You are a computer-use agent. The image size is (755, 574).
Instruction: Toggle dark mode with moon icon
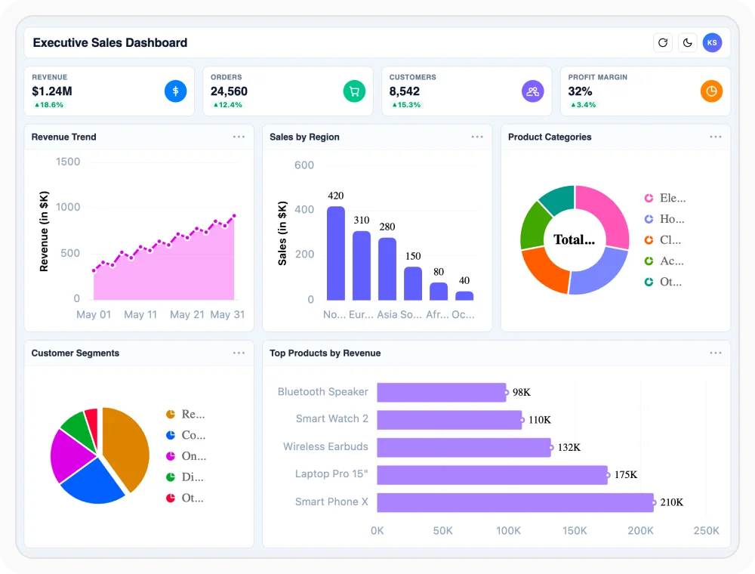click(x=688, y=43)
